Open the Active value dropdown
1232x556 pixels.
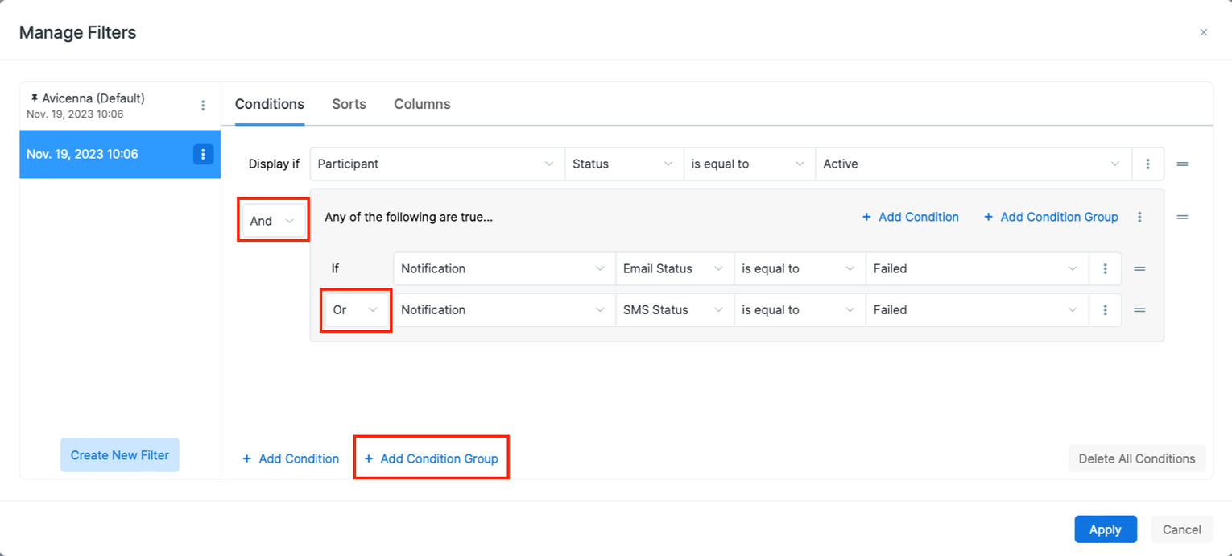972,164
